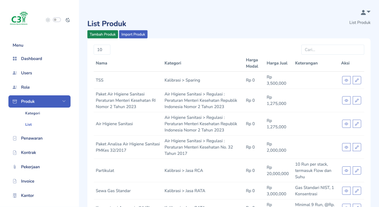Click the pencil edit icon for TSS
This screenshot has height=207, width=379.
coord(356,80)
